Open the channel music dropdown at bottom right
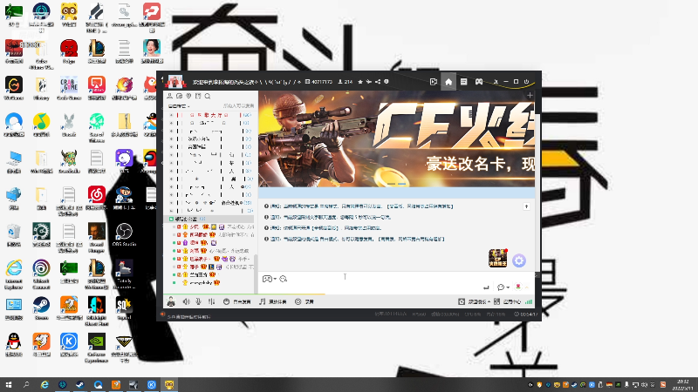 (x=475, y=301)
